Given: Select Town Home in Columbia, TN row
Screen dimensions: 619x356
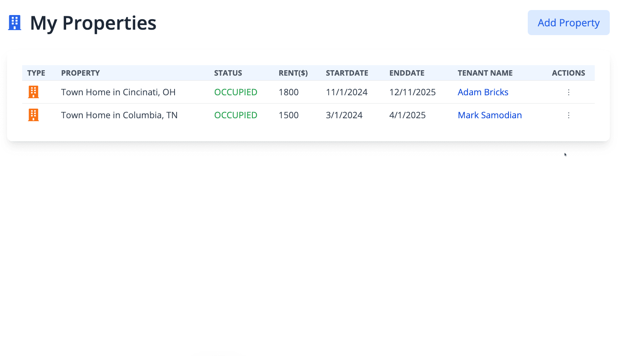Looking at the screenshot, I should (119, 115).
